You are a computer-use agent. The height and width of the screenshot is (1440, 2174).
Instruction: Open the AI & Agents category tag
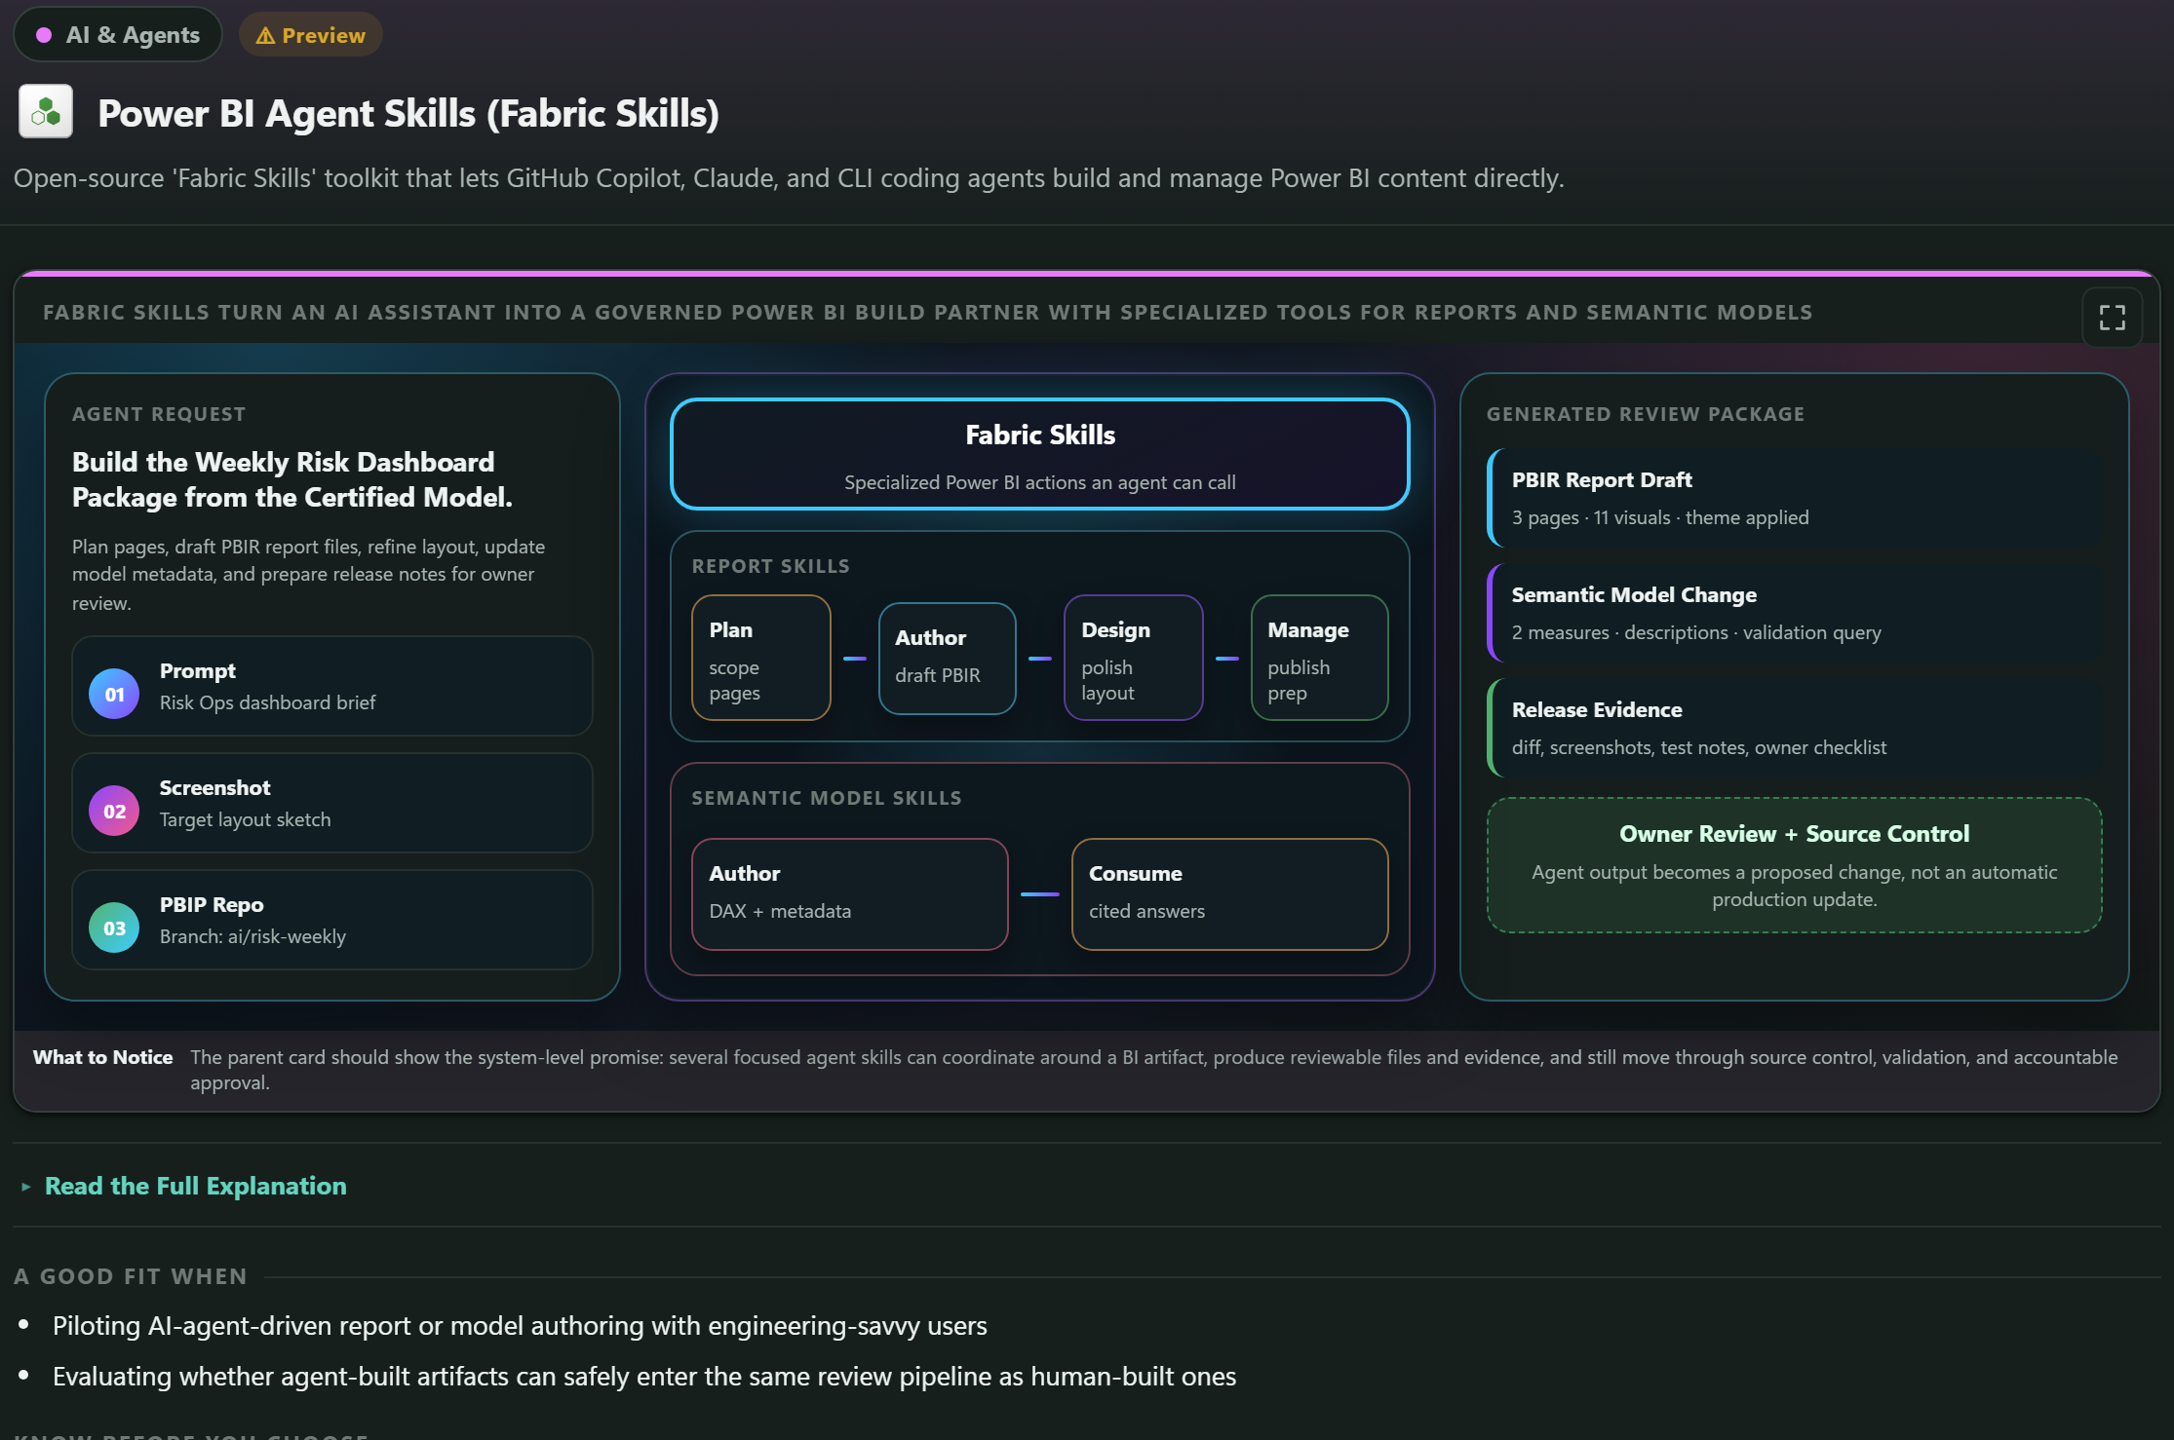point(118,35)
